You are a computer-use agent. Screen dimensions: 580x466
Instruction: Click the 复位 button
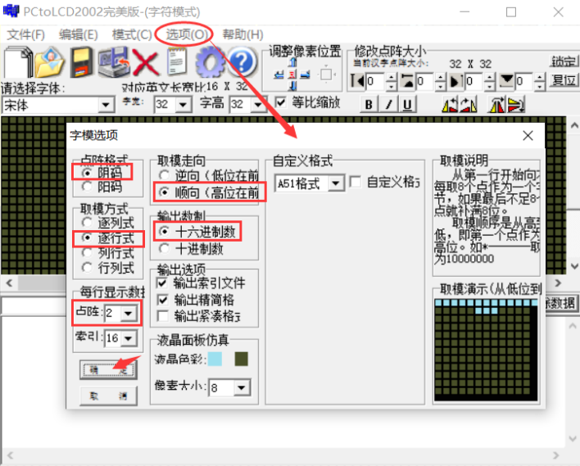point(564,80)
